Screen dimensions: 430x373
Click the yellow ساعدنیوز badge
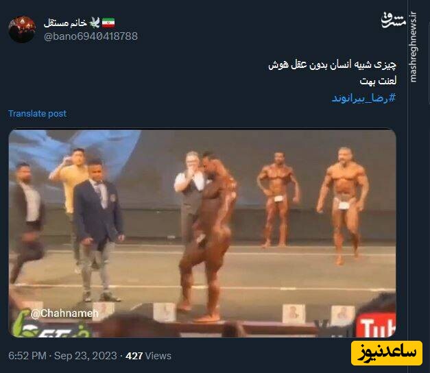coord(387,353)
